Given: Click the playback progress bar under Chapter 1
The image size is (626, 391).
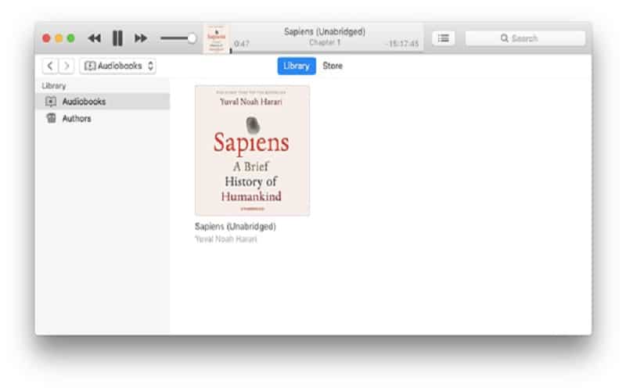Looking at the screenshot, I should click(x=325, y=52).
